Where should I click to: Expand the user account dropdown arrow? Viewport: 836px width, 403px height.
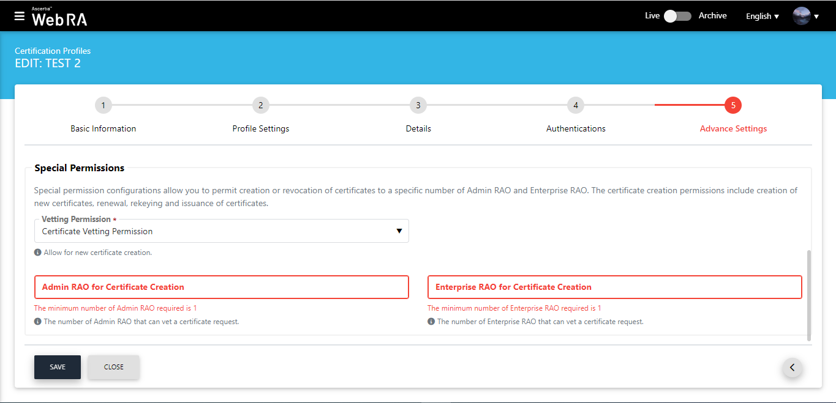816,17
